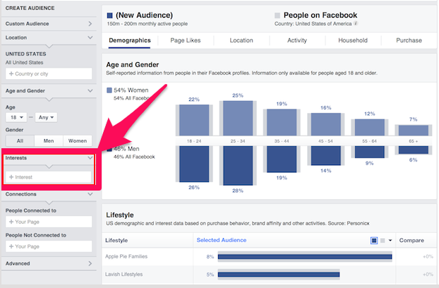This screenshot has height=288, width=439.
Task: Click the blue square icon beside New Audience
Action: 110,16
